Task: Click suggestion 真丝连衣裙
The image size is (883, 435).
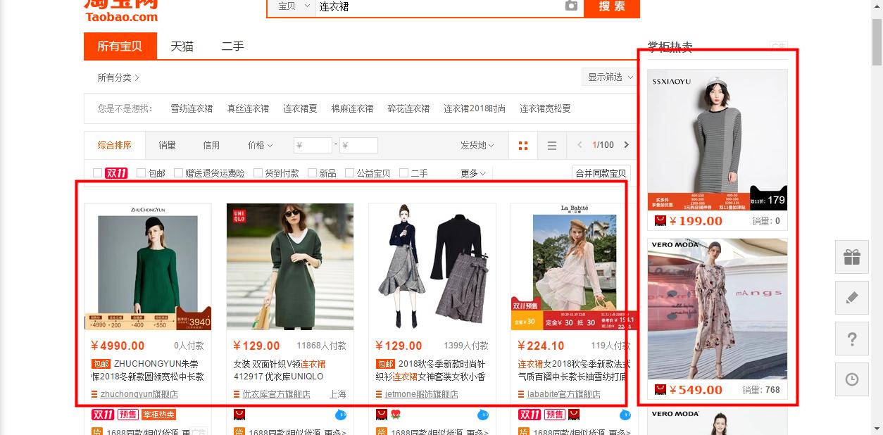Action: coord(248,108)
